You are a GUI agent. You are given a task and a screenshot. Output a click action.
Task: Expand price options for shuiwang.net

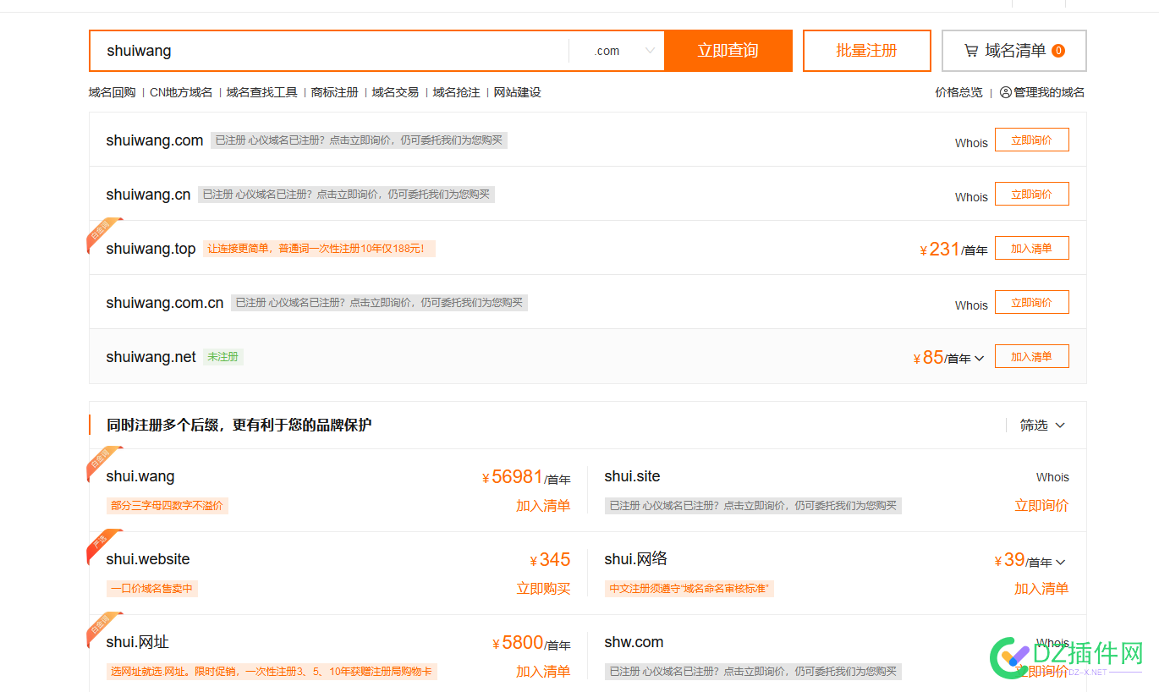[979, 359]
